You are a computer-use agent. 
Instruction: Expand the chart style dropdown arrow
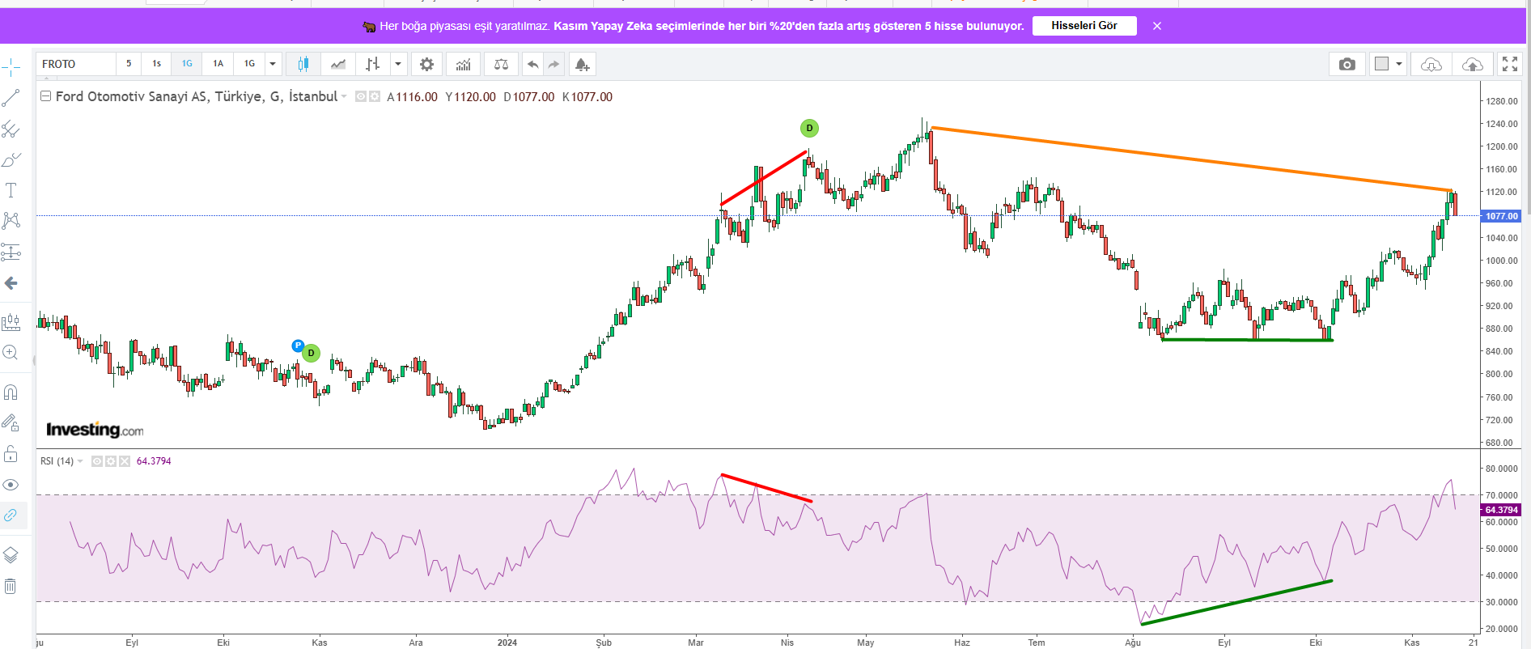click(x=397, y=64)
